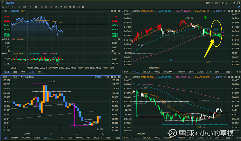This screenshot has height=141, width=241.
Task: Open the 60分 period dropdown
Action: 125,11
